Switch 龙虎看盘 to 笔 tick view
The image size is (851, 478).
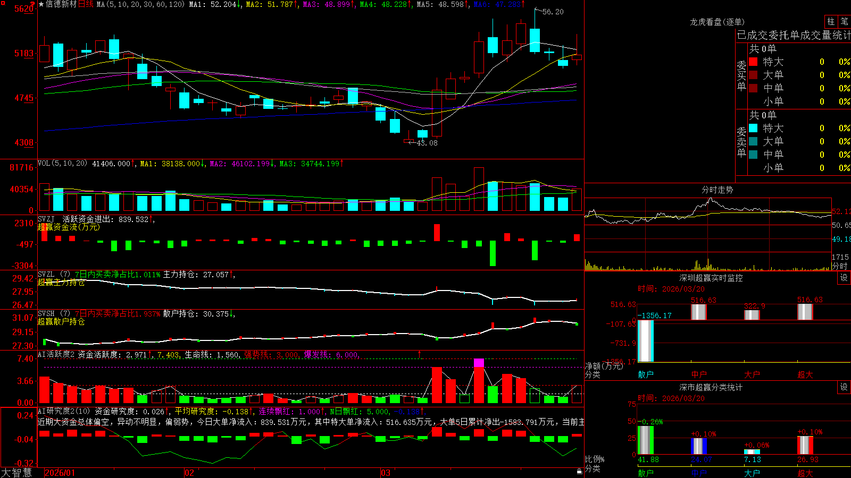click(x=844, y=21)
